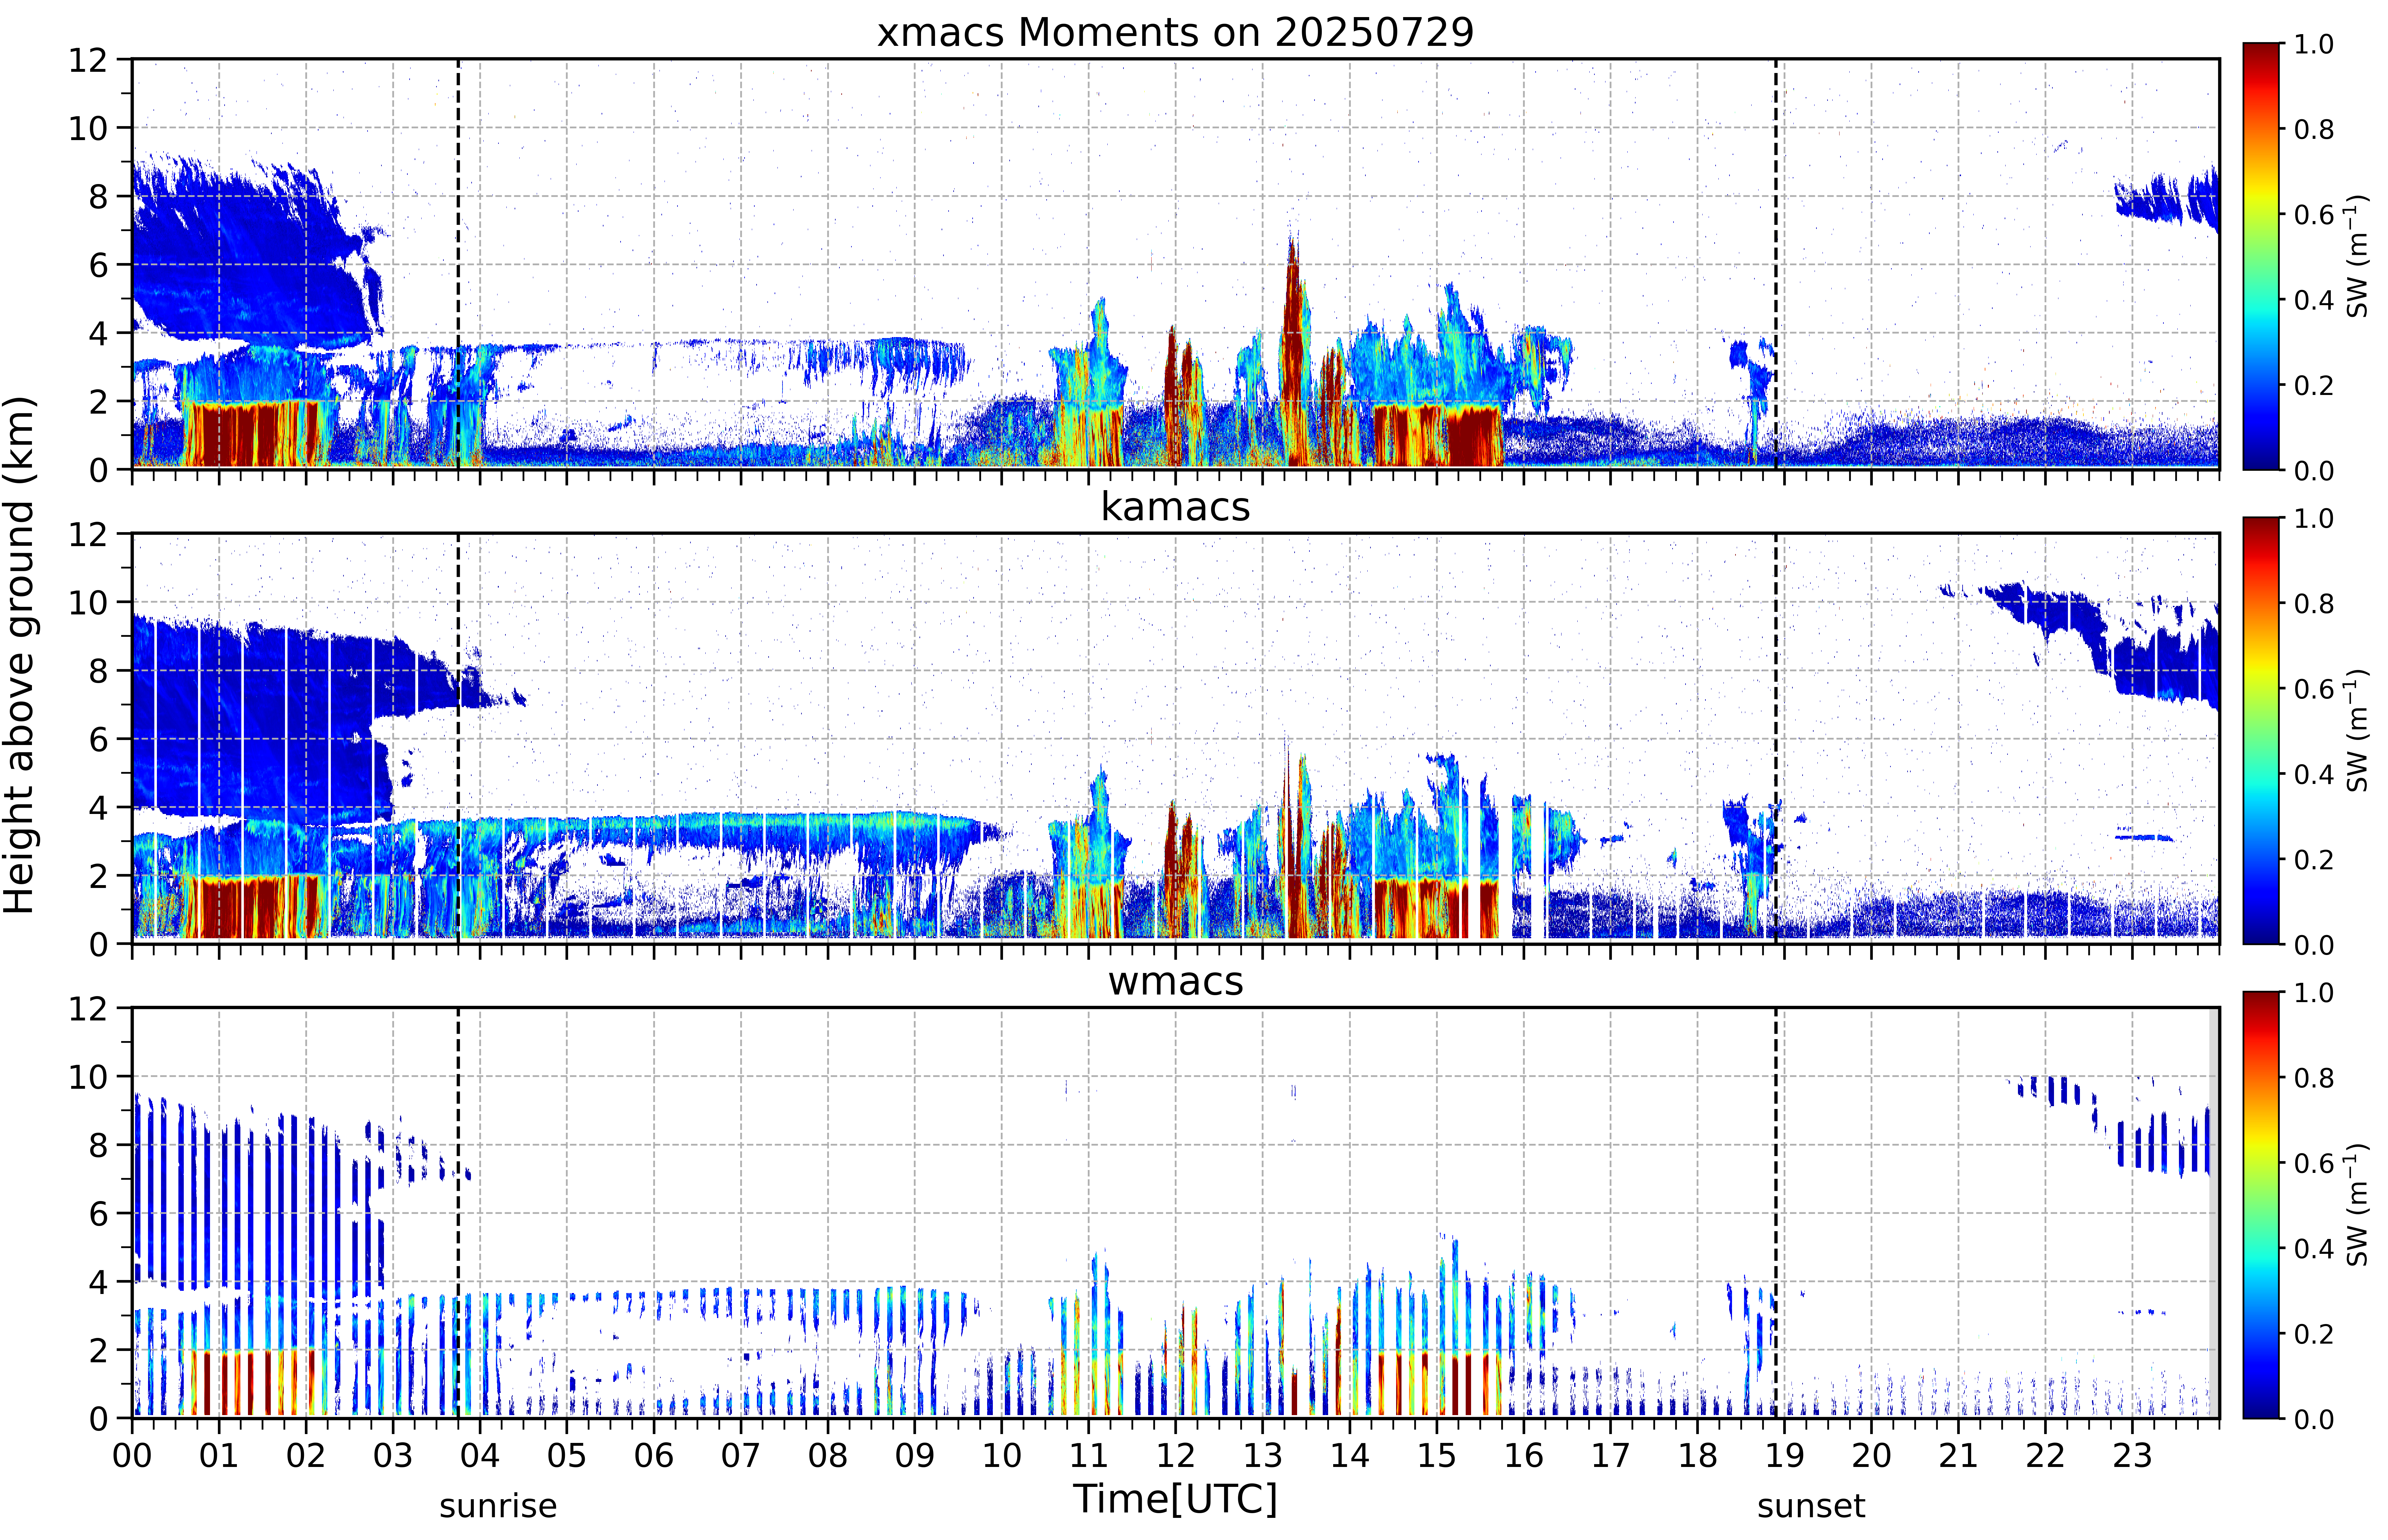The height and width of the screenshot is (1540, 2388).
Task: Click the dashed sunset line in xmacs panel
Action: click(1776, 264)
